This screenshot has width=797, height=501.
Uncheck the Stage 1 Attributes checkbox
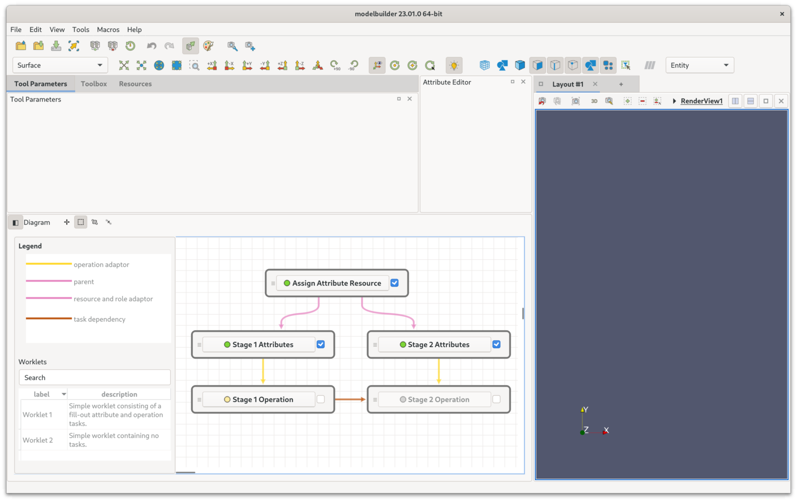pyautogui.click(x=321, y=344)
